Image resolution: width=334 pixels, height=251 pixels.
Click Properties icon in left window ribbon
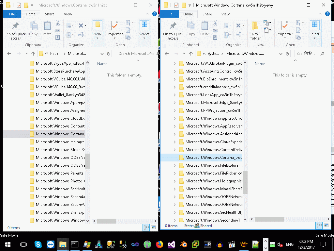(114, 26)
